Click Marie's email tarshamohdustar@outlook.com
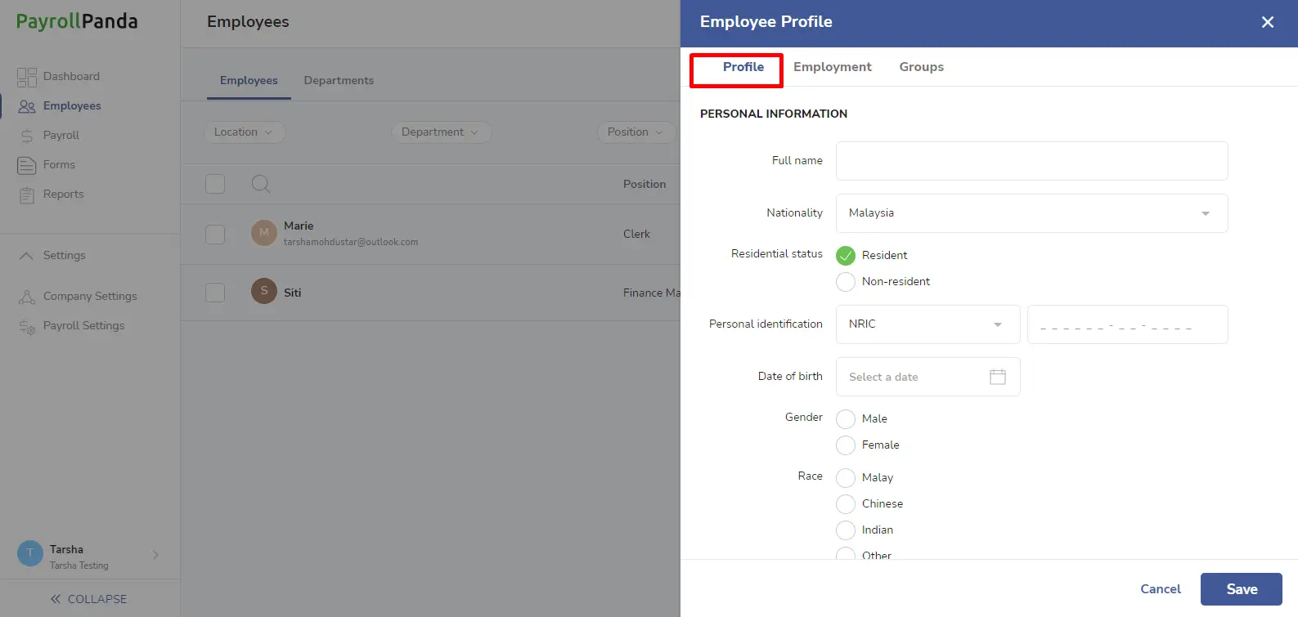The image size is (1298, 617). pyautogui.click(x=351, y=243)
